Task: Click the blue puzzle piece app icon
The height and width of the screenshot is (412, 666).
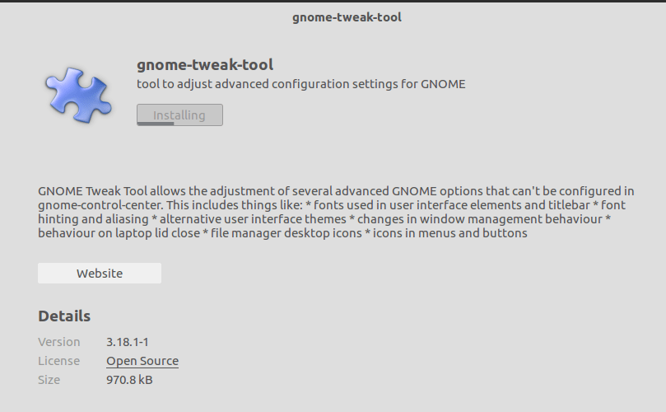Action: tap(78, 96)
